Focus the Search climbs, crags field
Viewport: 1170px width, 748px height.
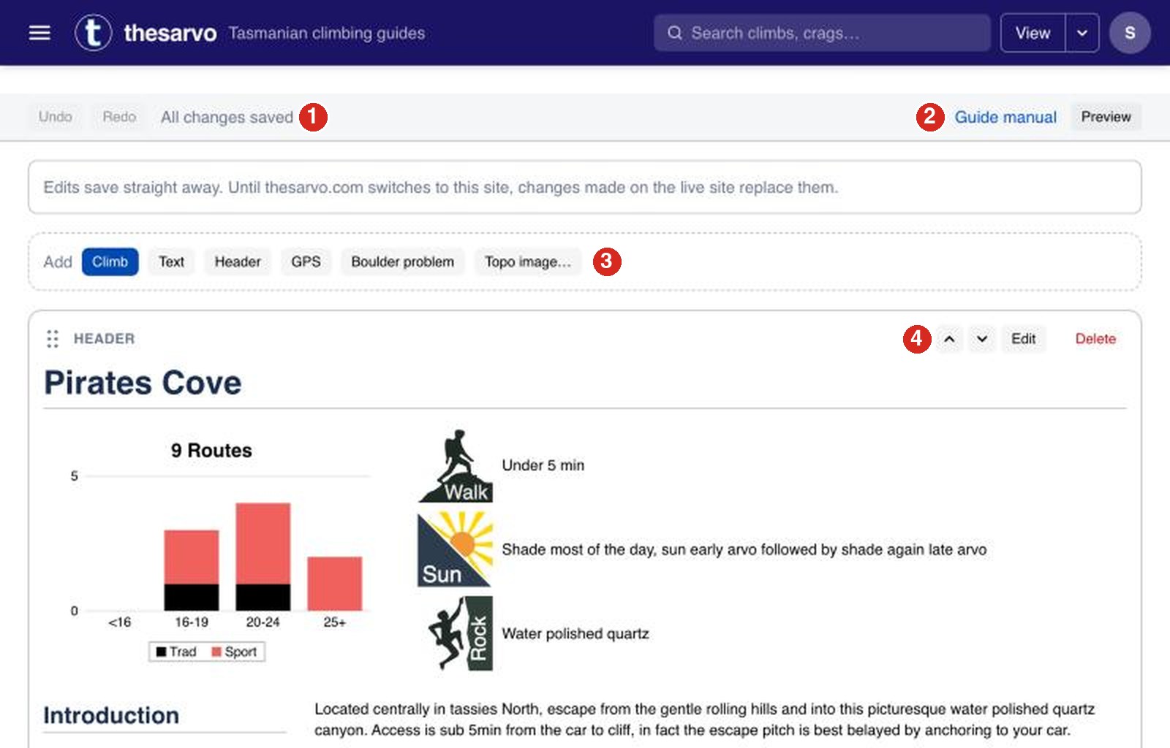point(822,33)
